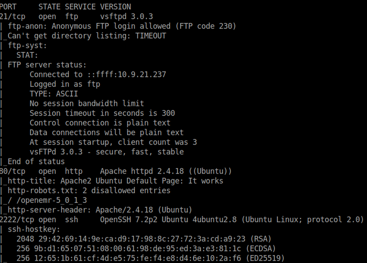
Task: Click the TYPE: ASCII line
Action: click(x=54, y=94)
